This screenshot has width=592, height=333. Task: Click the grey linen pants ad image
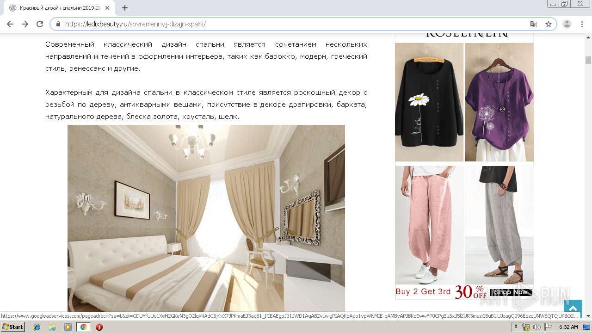tap(499, 225)
